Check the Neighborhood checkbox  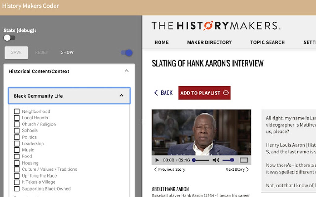(x=17, y=111)
